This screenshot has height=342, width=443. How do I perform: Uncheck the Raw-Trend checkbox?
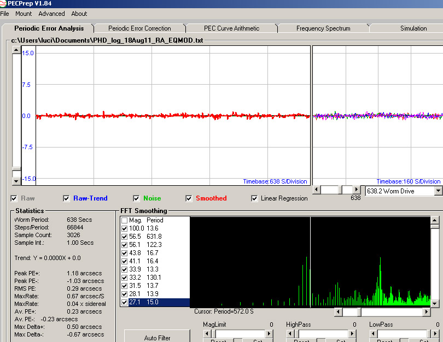(x=66, y=198)
